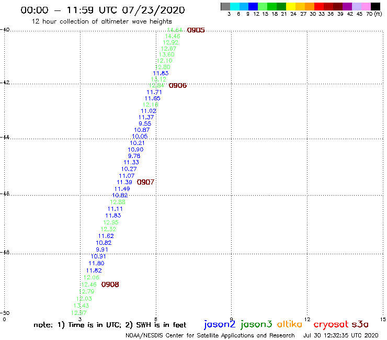Click the 11.65 reading
The width and height of the screenshot is (387, 340).
[153, 98]
